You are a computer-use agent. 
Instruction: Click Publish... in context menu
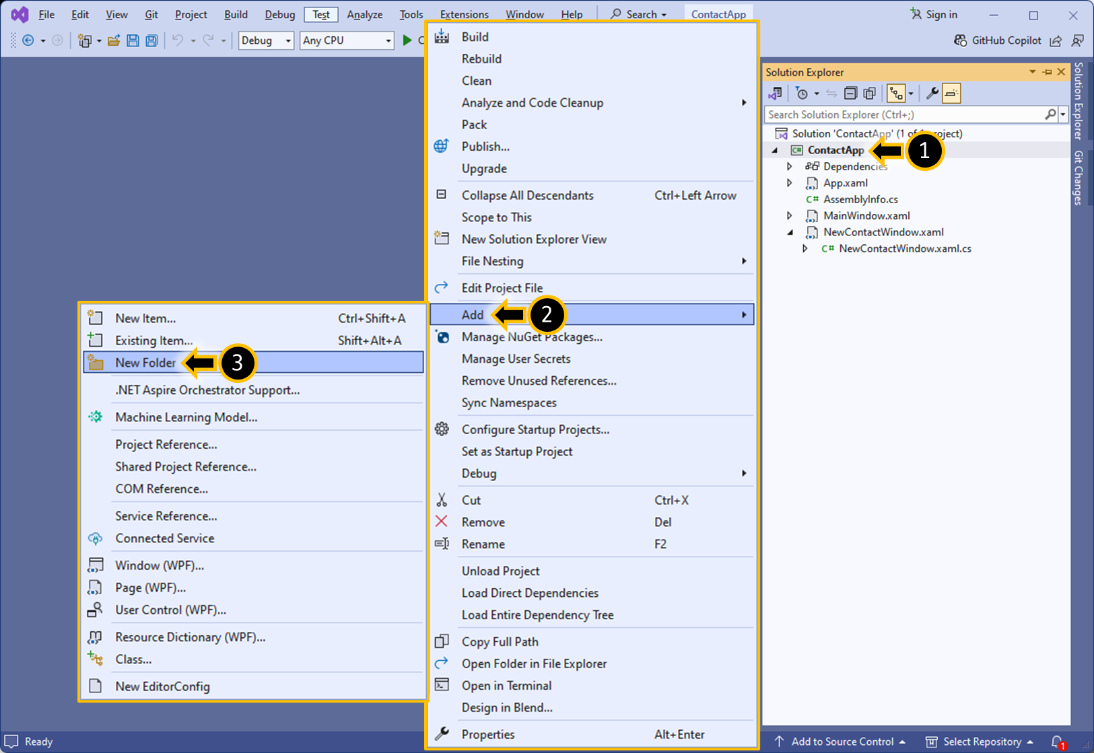pos(592,147)
